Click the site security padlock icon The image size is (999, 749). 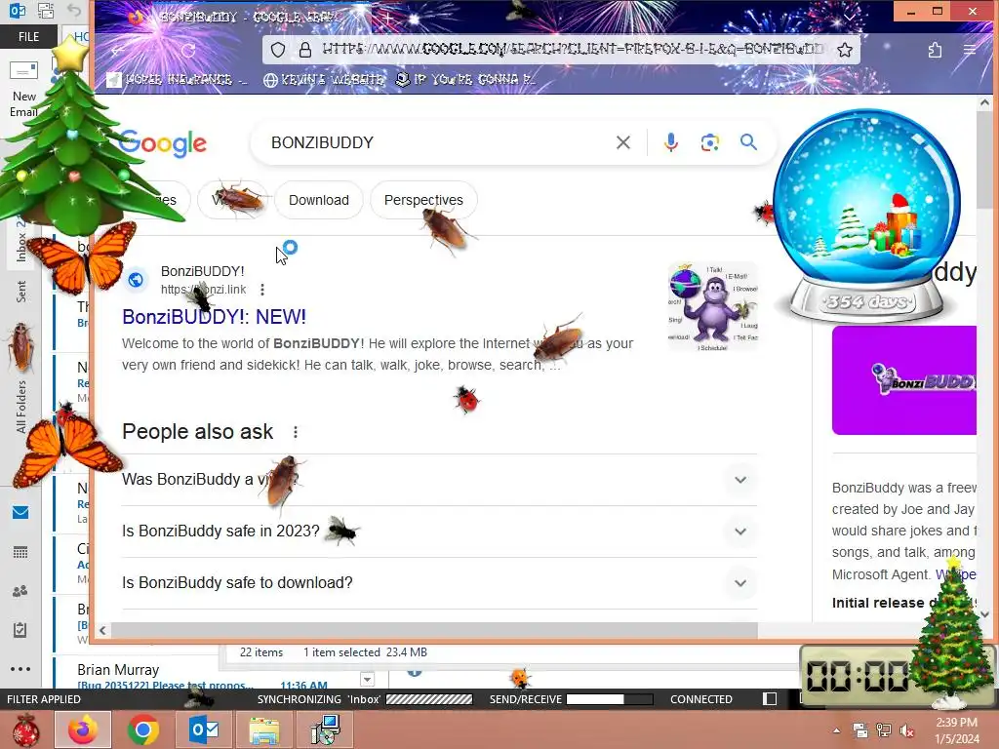click(x=305, y=50)
